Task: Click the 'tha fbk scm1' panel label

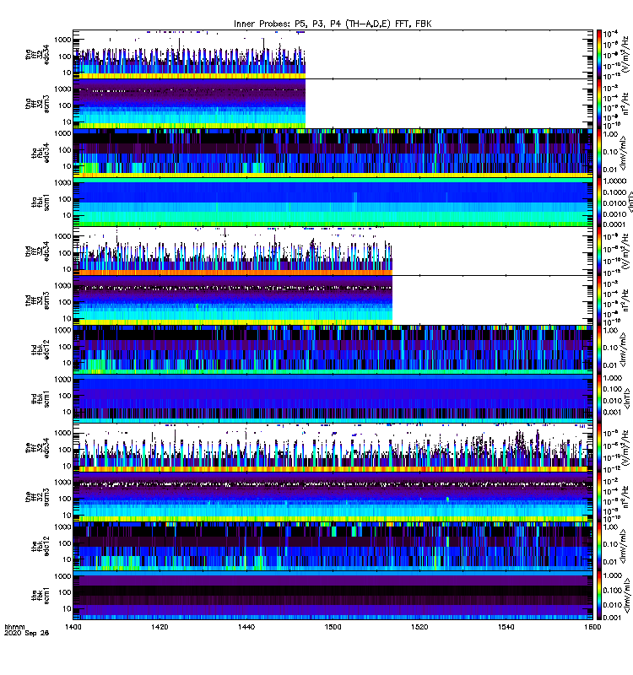Action: [x=41, y=202]
